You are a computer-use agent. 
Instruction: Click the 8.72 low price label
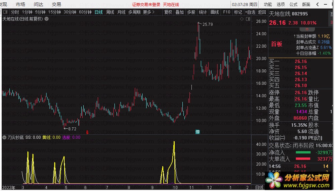click(72, 129)
